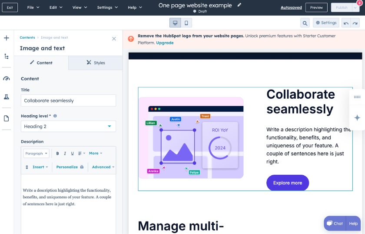Screen dimensions: 365x234
Task: Redo the last change
Action: [355, 23]
